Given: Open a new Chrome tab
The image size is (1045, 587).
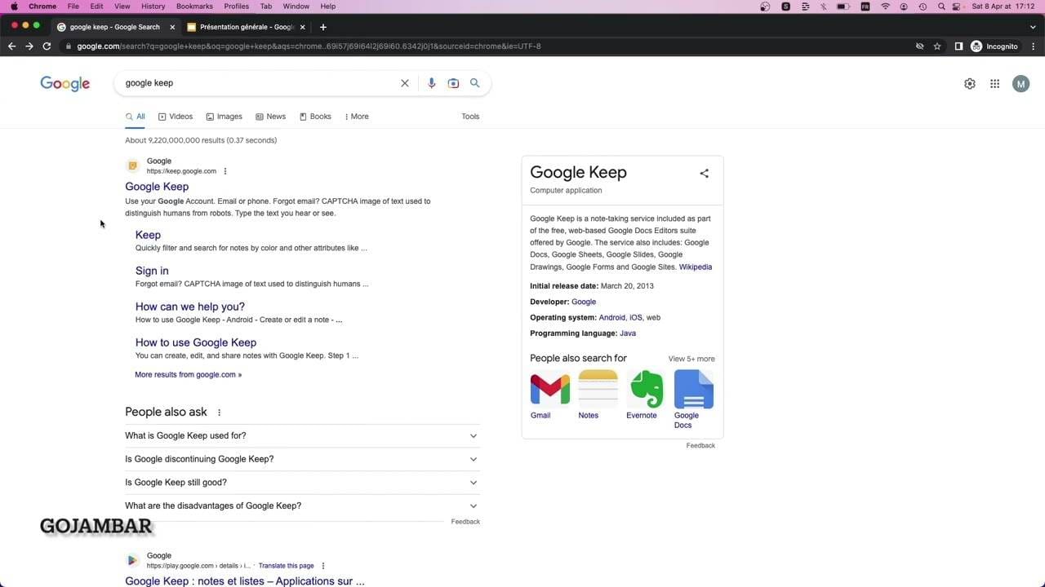Looking at the screenshot, I should coord(322,27).
